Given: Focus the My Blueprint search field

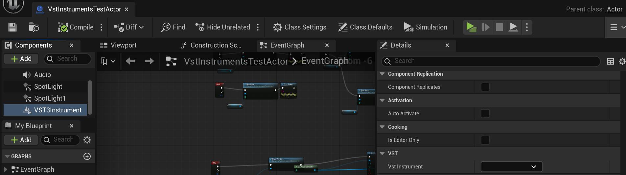Looking at the screenshot, I should (x=60, y=140).
